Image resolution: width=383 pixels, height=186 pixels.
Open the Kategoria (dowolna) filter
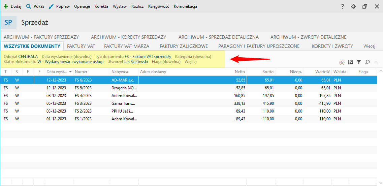point(193,57)
